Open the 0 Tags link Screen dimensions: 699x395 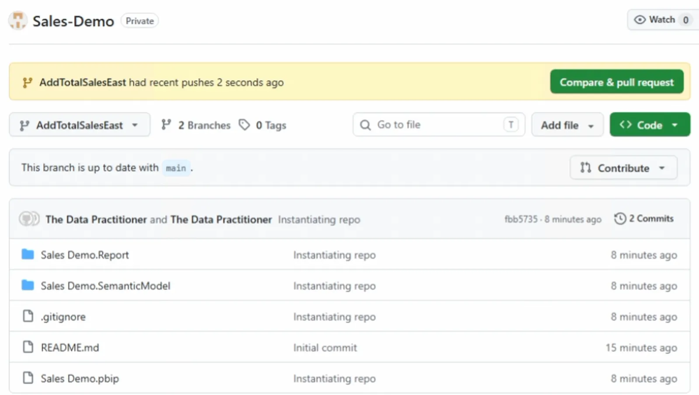263,125
